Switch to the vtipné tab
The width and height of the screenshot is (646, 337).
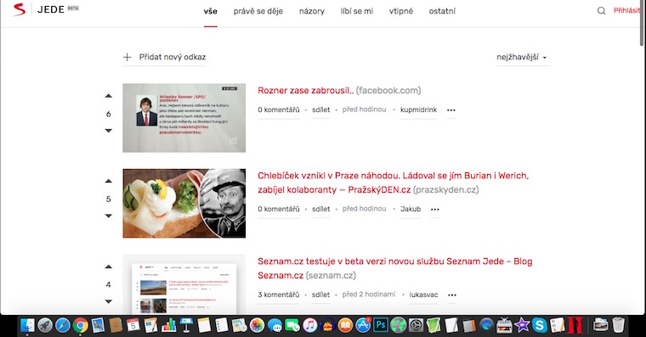pos(401,11)
